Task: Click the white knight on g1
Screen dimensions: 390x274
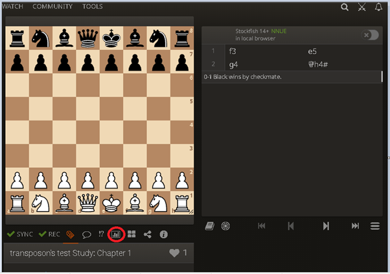Action: (x=159, y=203)
